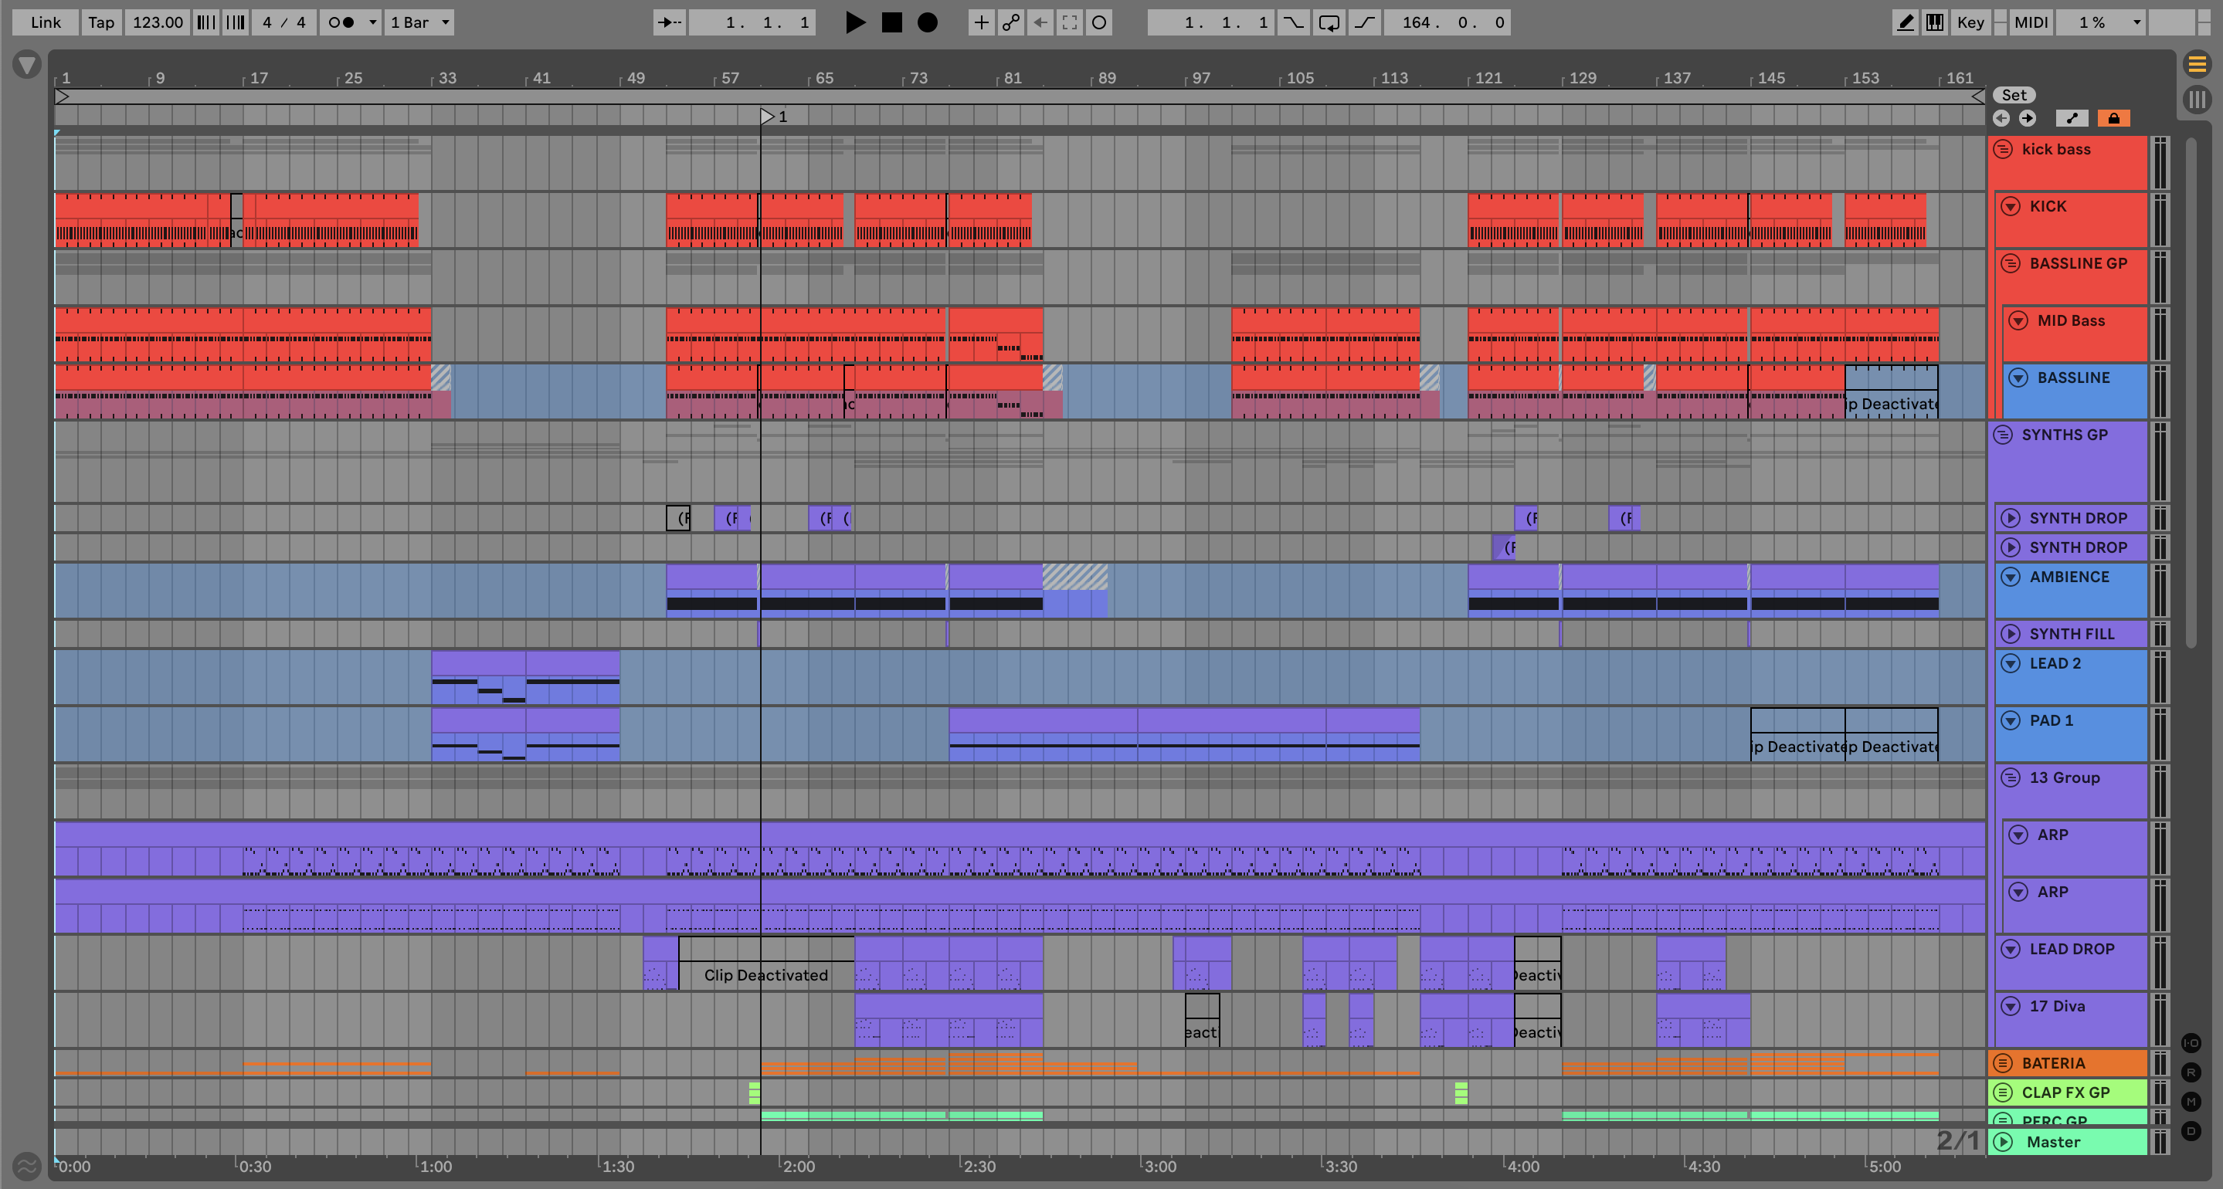Click the 123.00 tempo field
The image size is (2223, 1189).
tap(157, 22)
